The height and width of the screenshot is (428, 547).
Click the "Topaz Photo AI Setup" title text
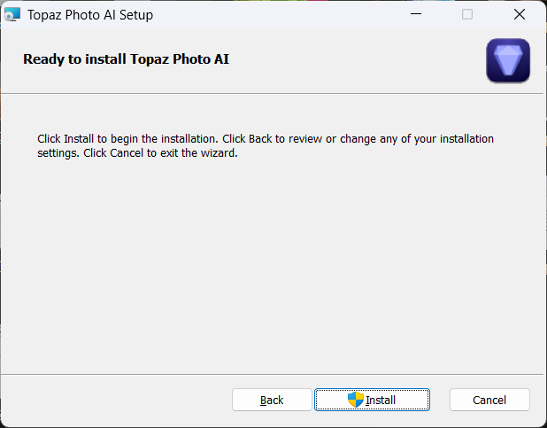pyautogui.click(x=89, y=14)
